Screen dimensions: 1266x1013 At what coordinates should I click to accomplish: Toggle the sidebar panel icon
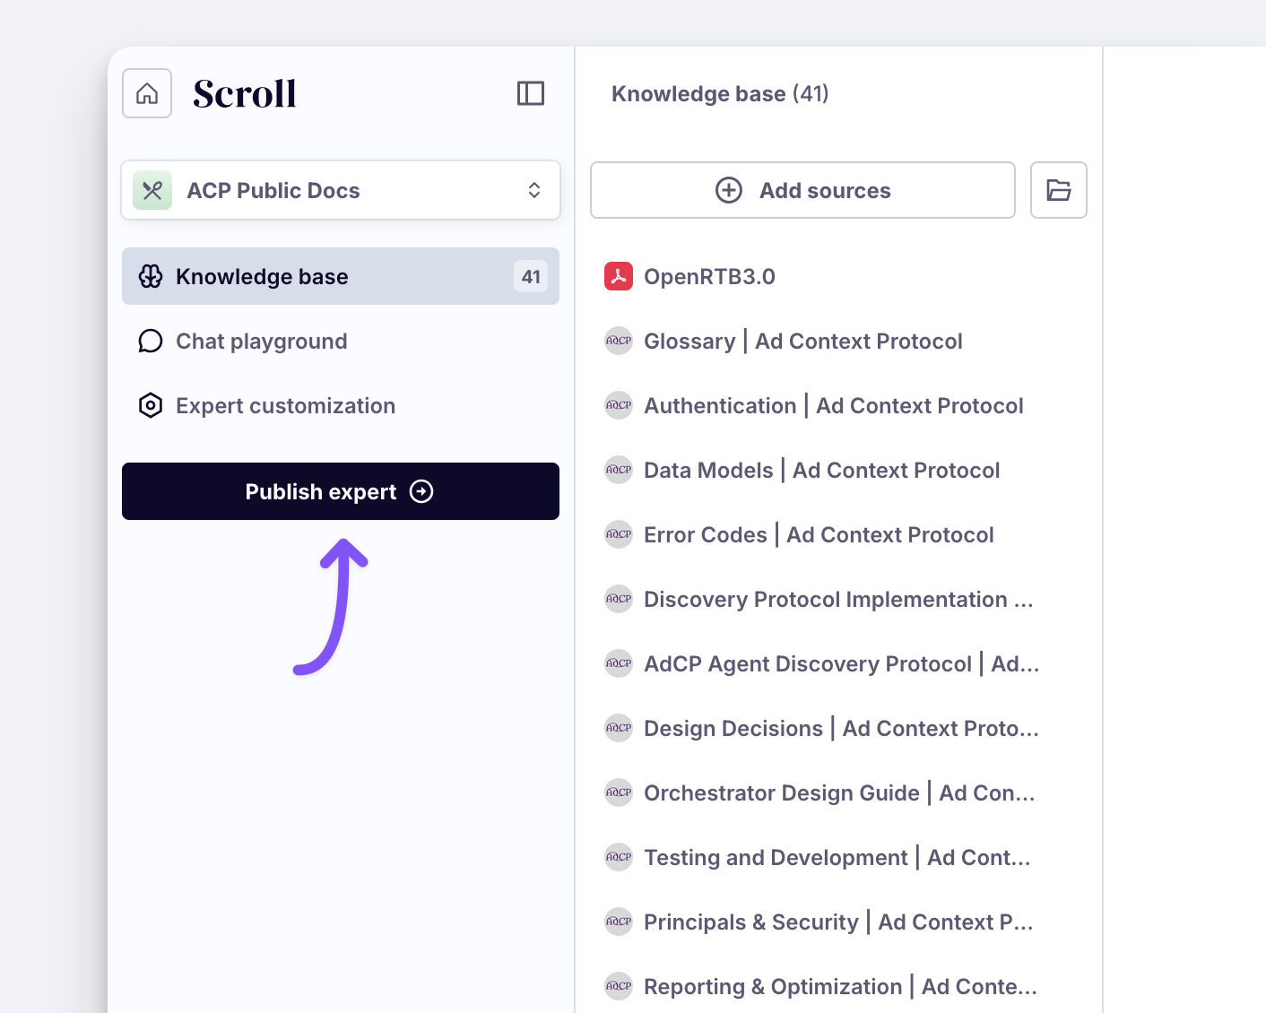tap(531, 93)
